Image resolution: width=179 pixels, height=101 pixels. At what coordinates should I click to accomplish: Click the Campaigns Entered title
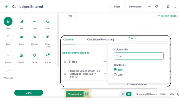tap(28, 7)
